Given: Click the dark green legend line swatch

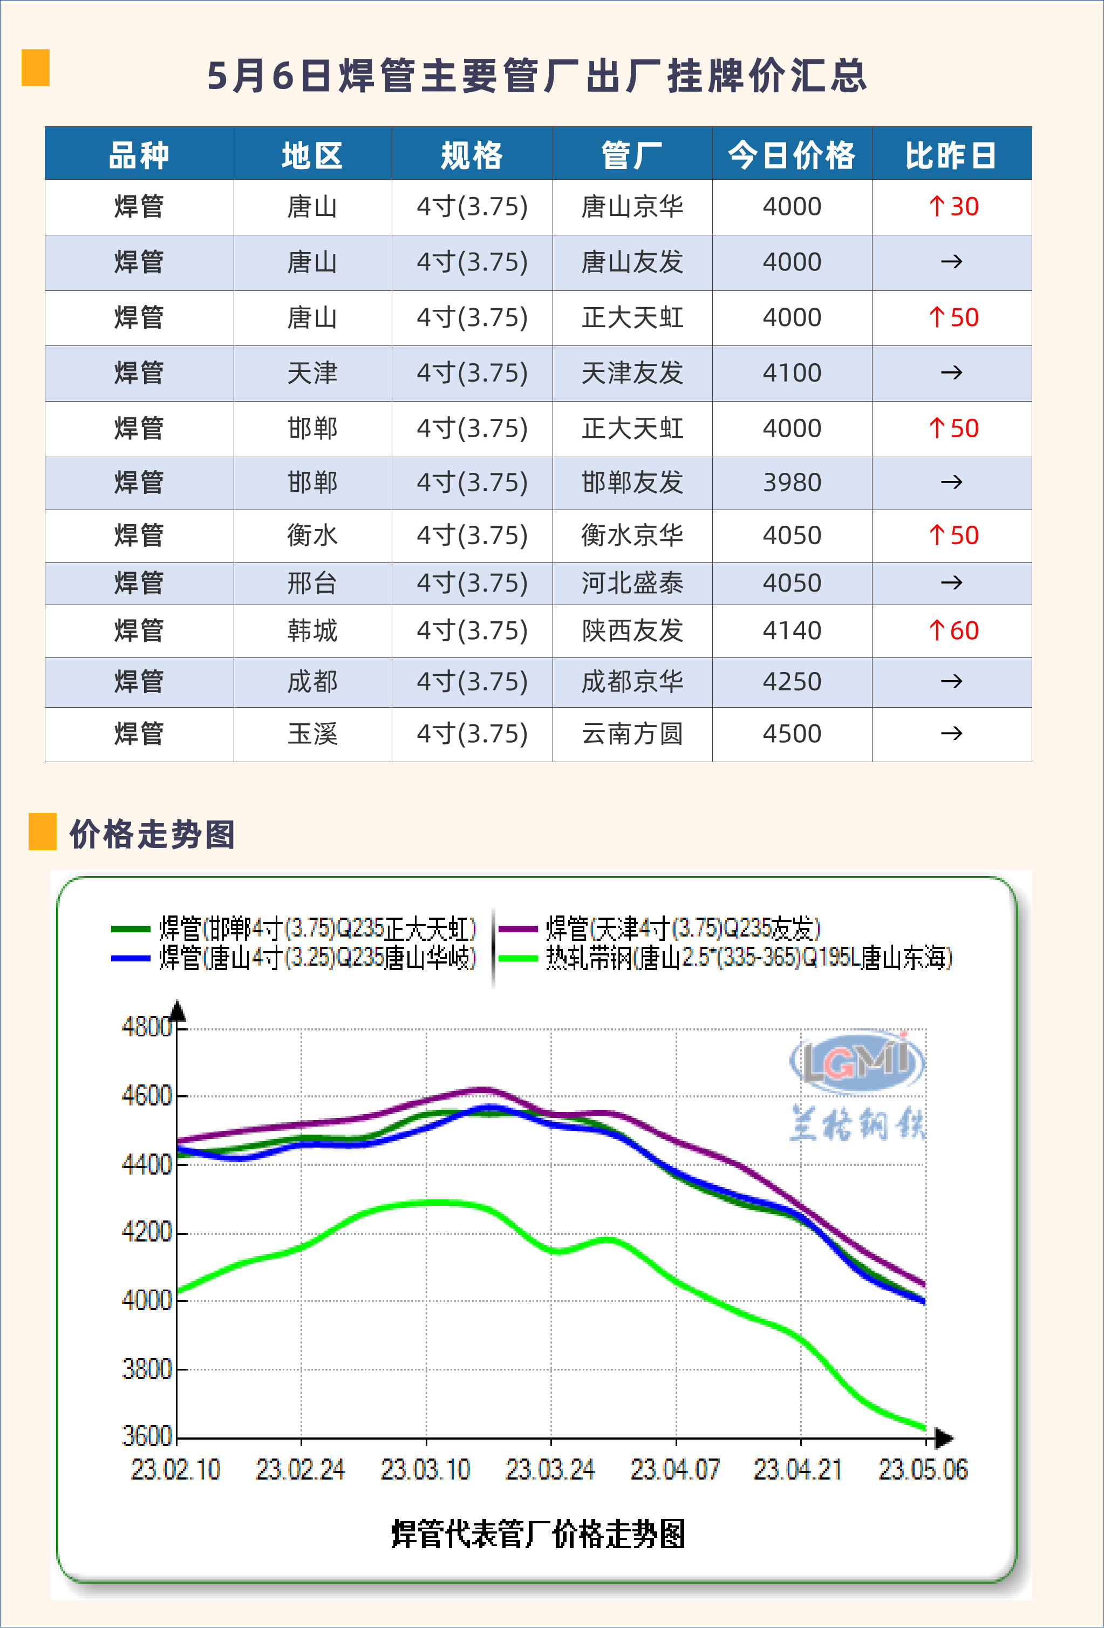Looking at the screenshot, I should pos(131,929).
